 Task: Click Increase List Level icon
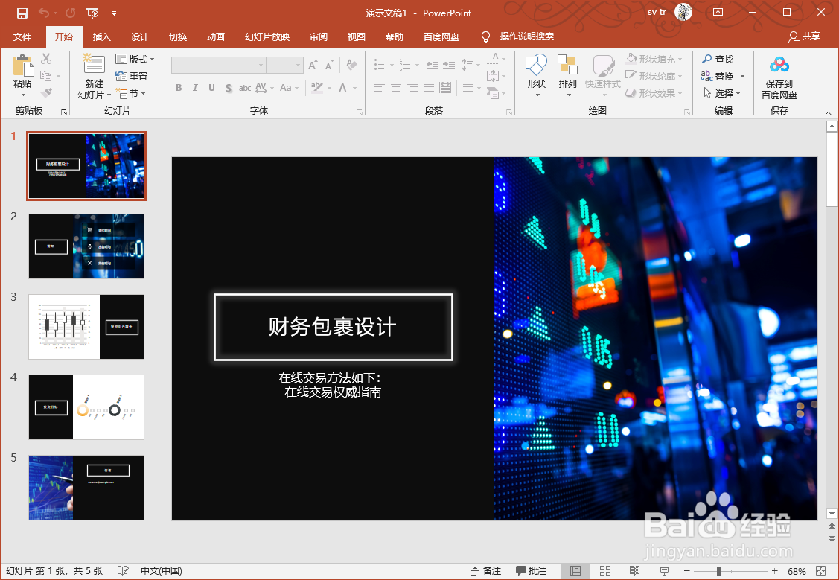pos(449,65)
